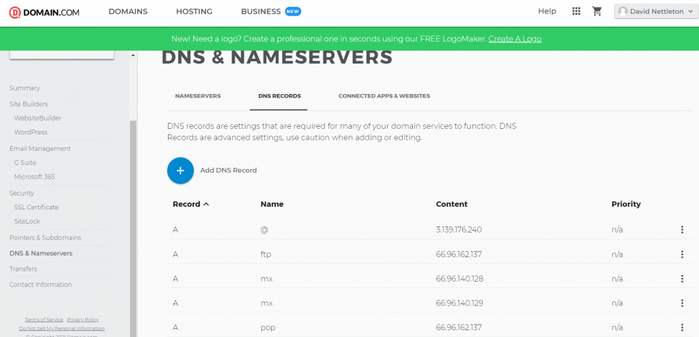Open three-dot menu for 66.96.140.129 record
This screenshot has width=699, height=337.
tap(681, 304)
